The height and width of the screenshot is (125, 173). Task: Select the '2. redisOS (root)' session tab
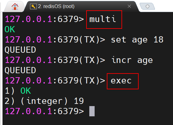pos(82,6)
